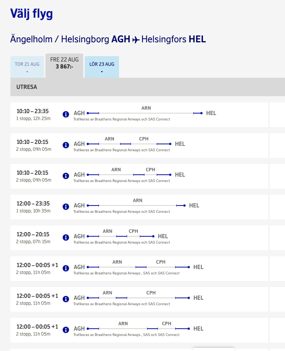Click the 2 stopp, 07h 15m label
This screenshot has width=285, height=351.
[33, 241]
